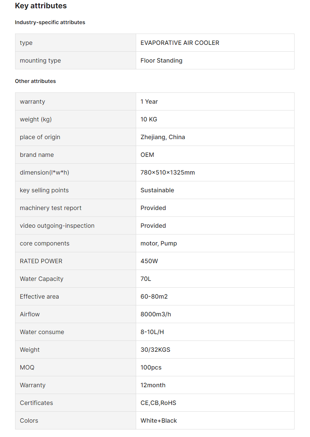Select Zhejiang, China origin value

pos(163,137)
